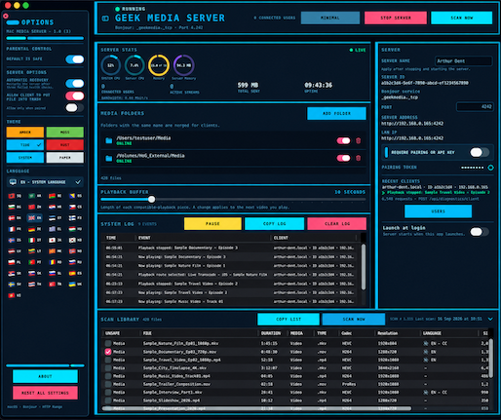Pick the EN British flag language
501x420 pixels.
pos(35,218)
